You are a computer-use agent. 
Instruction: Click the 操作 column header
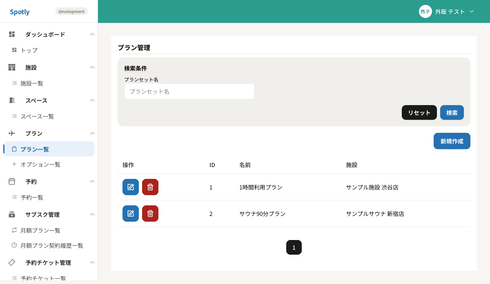[128, 165]
